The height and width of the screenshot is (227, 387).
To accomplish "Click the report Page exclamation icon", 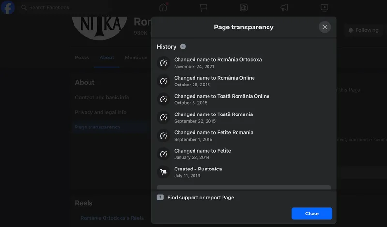I will pyautogui.click(x=160, y=198).
